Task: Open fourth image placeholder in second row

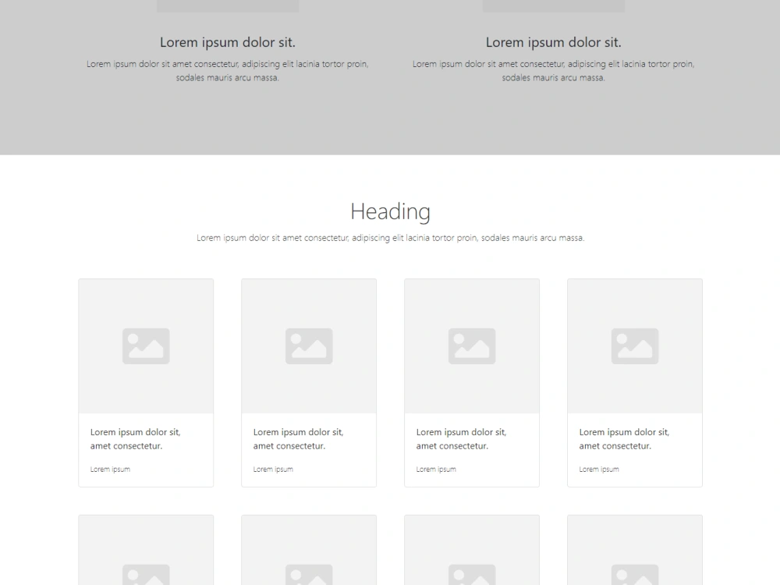Action: coord(635,550)
